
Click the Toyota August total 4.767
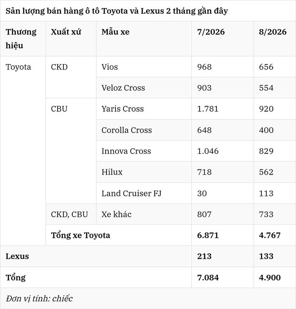270,235
